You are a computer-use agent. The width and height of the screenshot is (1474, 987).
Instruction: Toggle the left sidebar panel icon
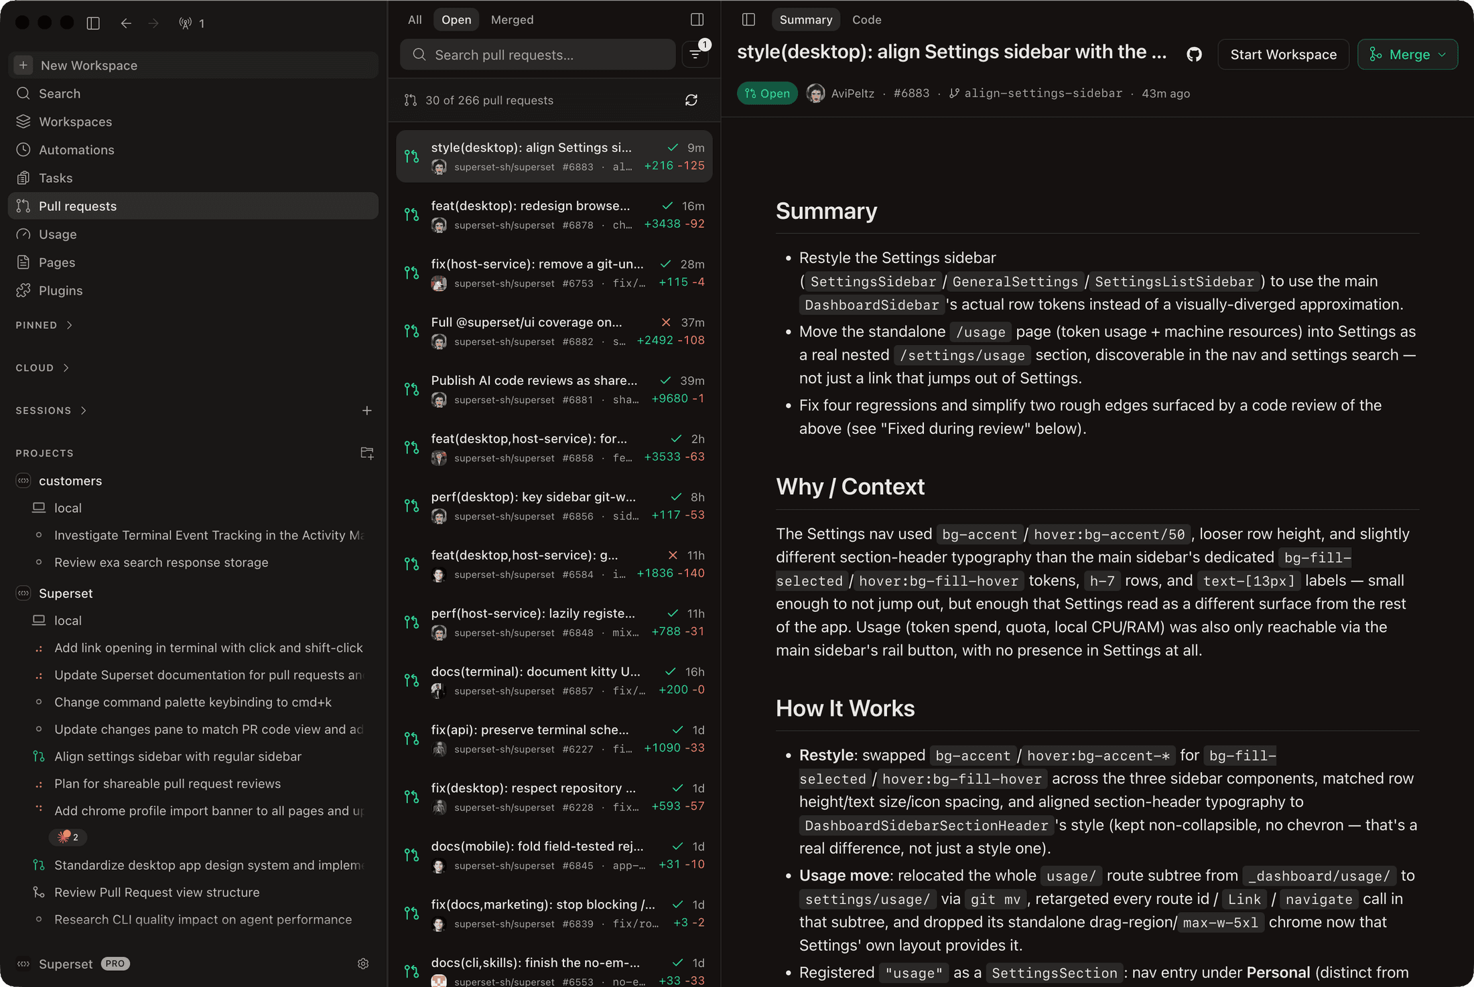(x=93, y=23)
